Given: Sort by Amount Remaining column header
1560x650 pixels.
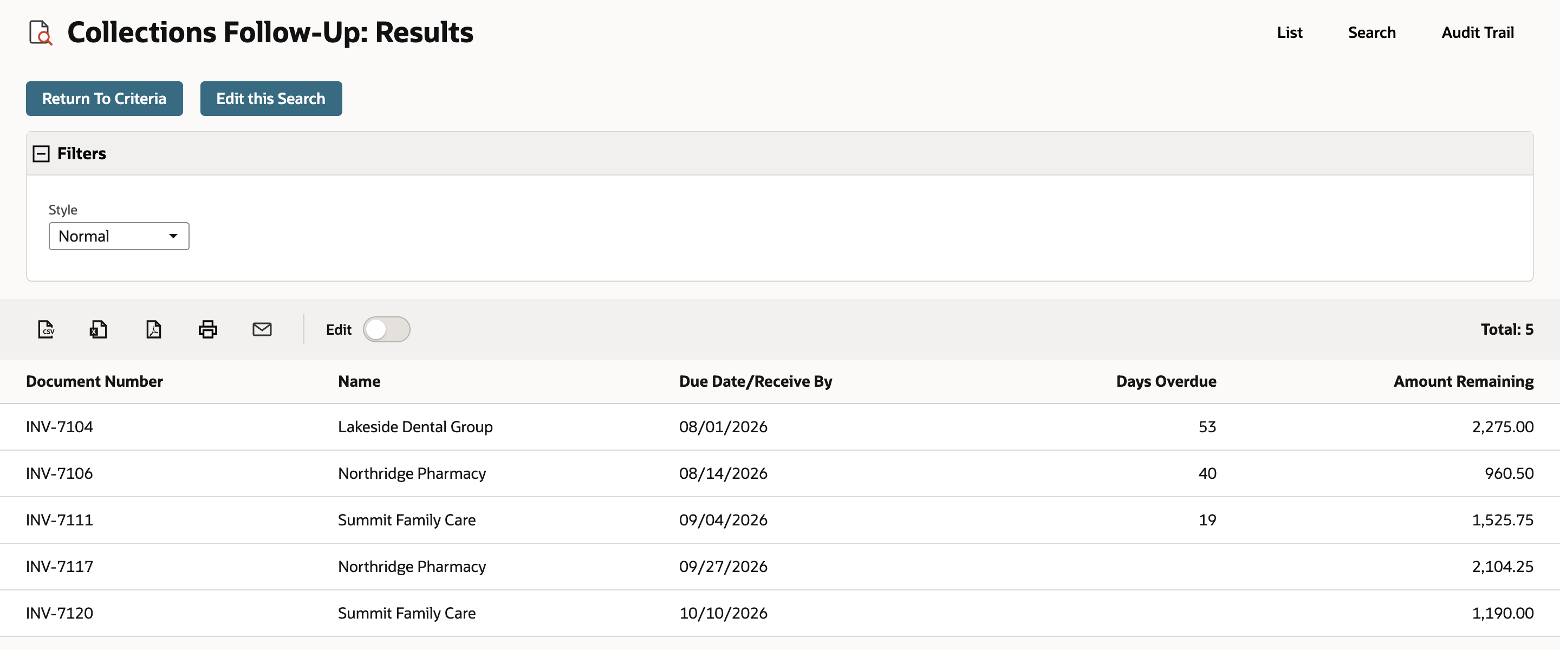Looking at the screenshot, I should (x=1463, y=381).
